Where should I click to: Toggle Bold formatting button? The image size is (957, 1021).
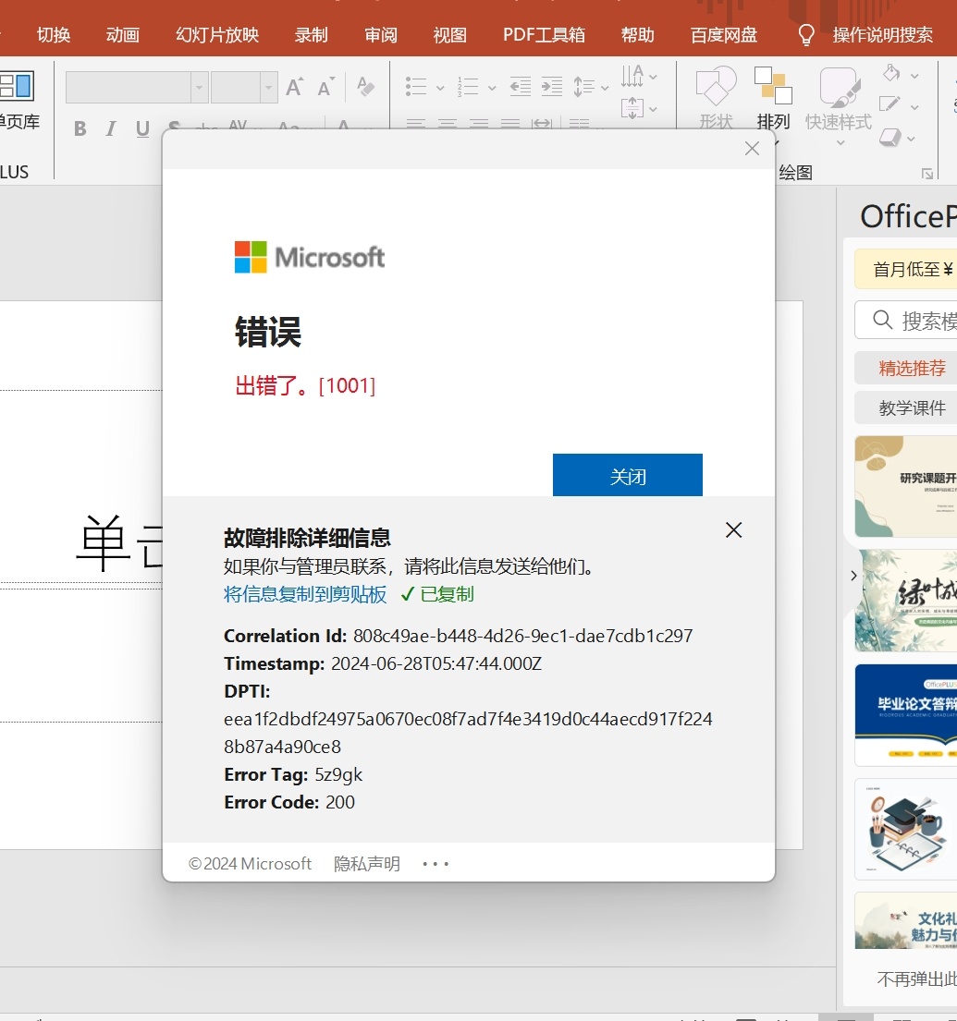pyautogui.click(x=80, y=128)
